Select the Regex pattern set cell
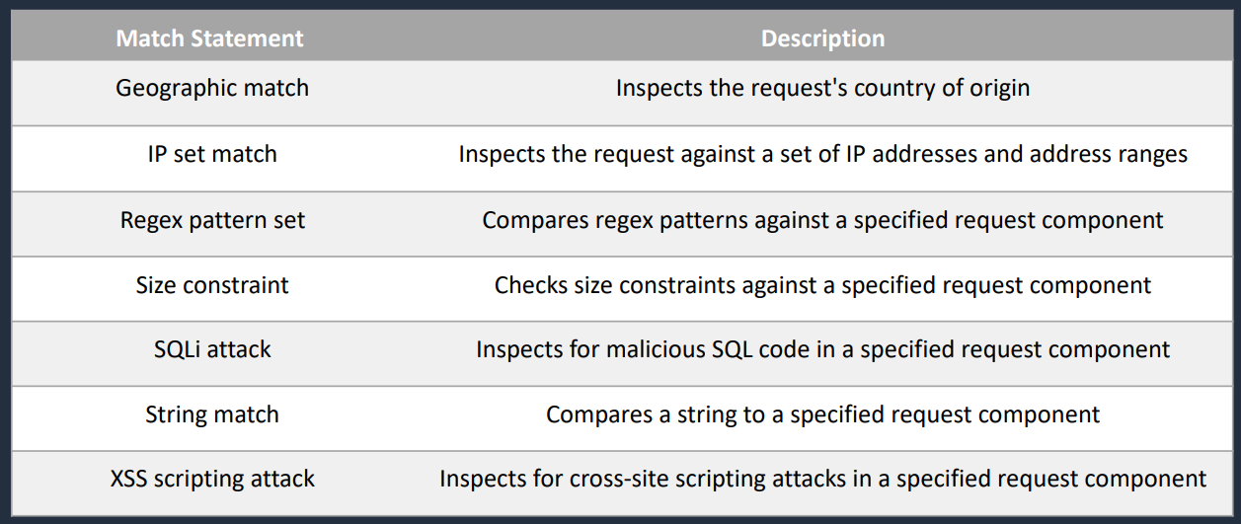This screenshot has height=524, width=1241. click(x=212, y=220)
